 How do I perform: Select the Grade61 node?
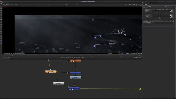(51, 72)
